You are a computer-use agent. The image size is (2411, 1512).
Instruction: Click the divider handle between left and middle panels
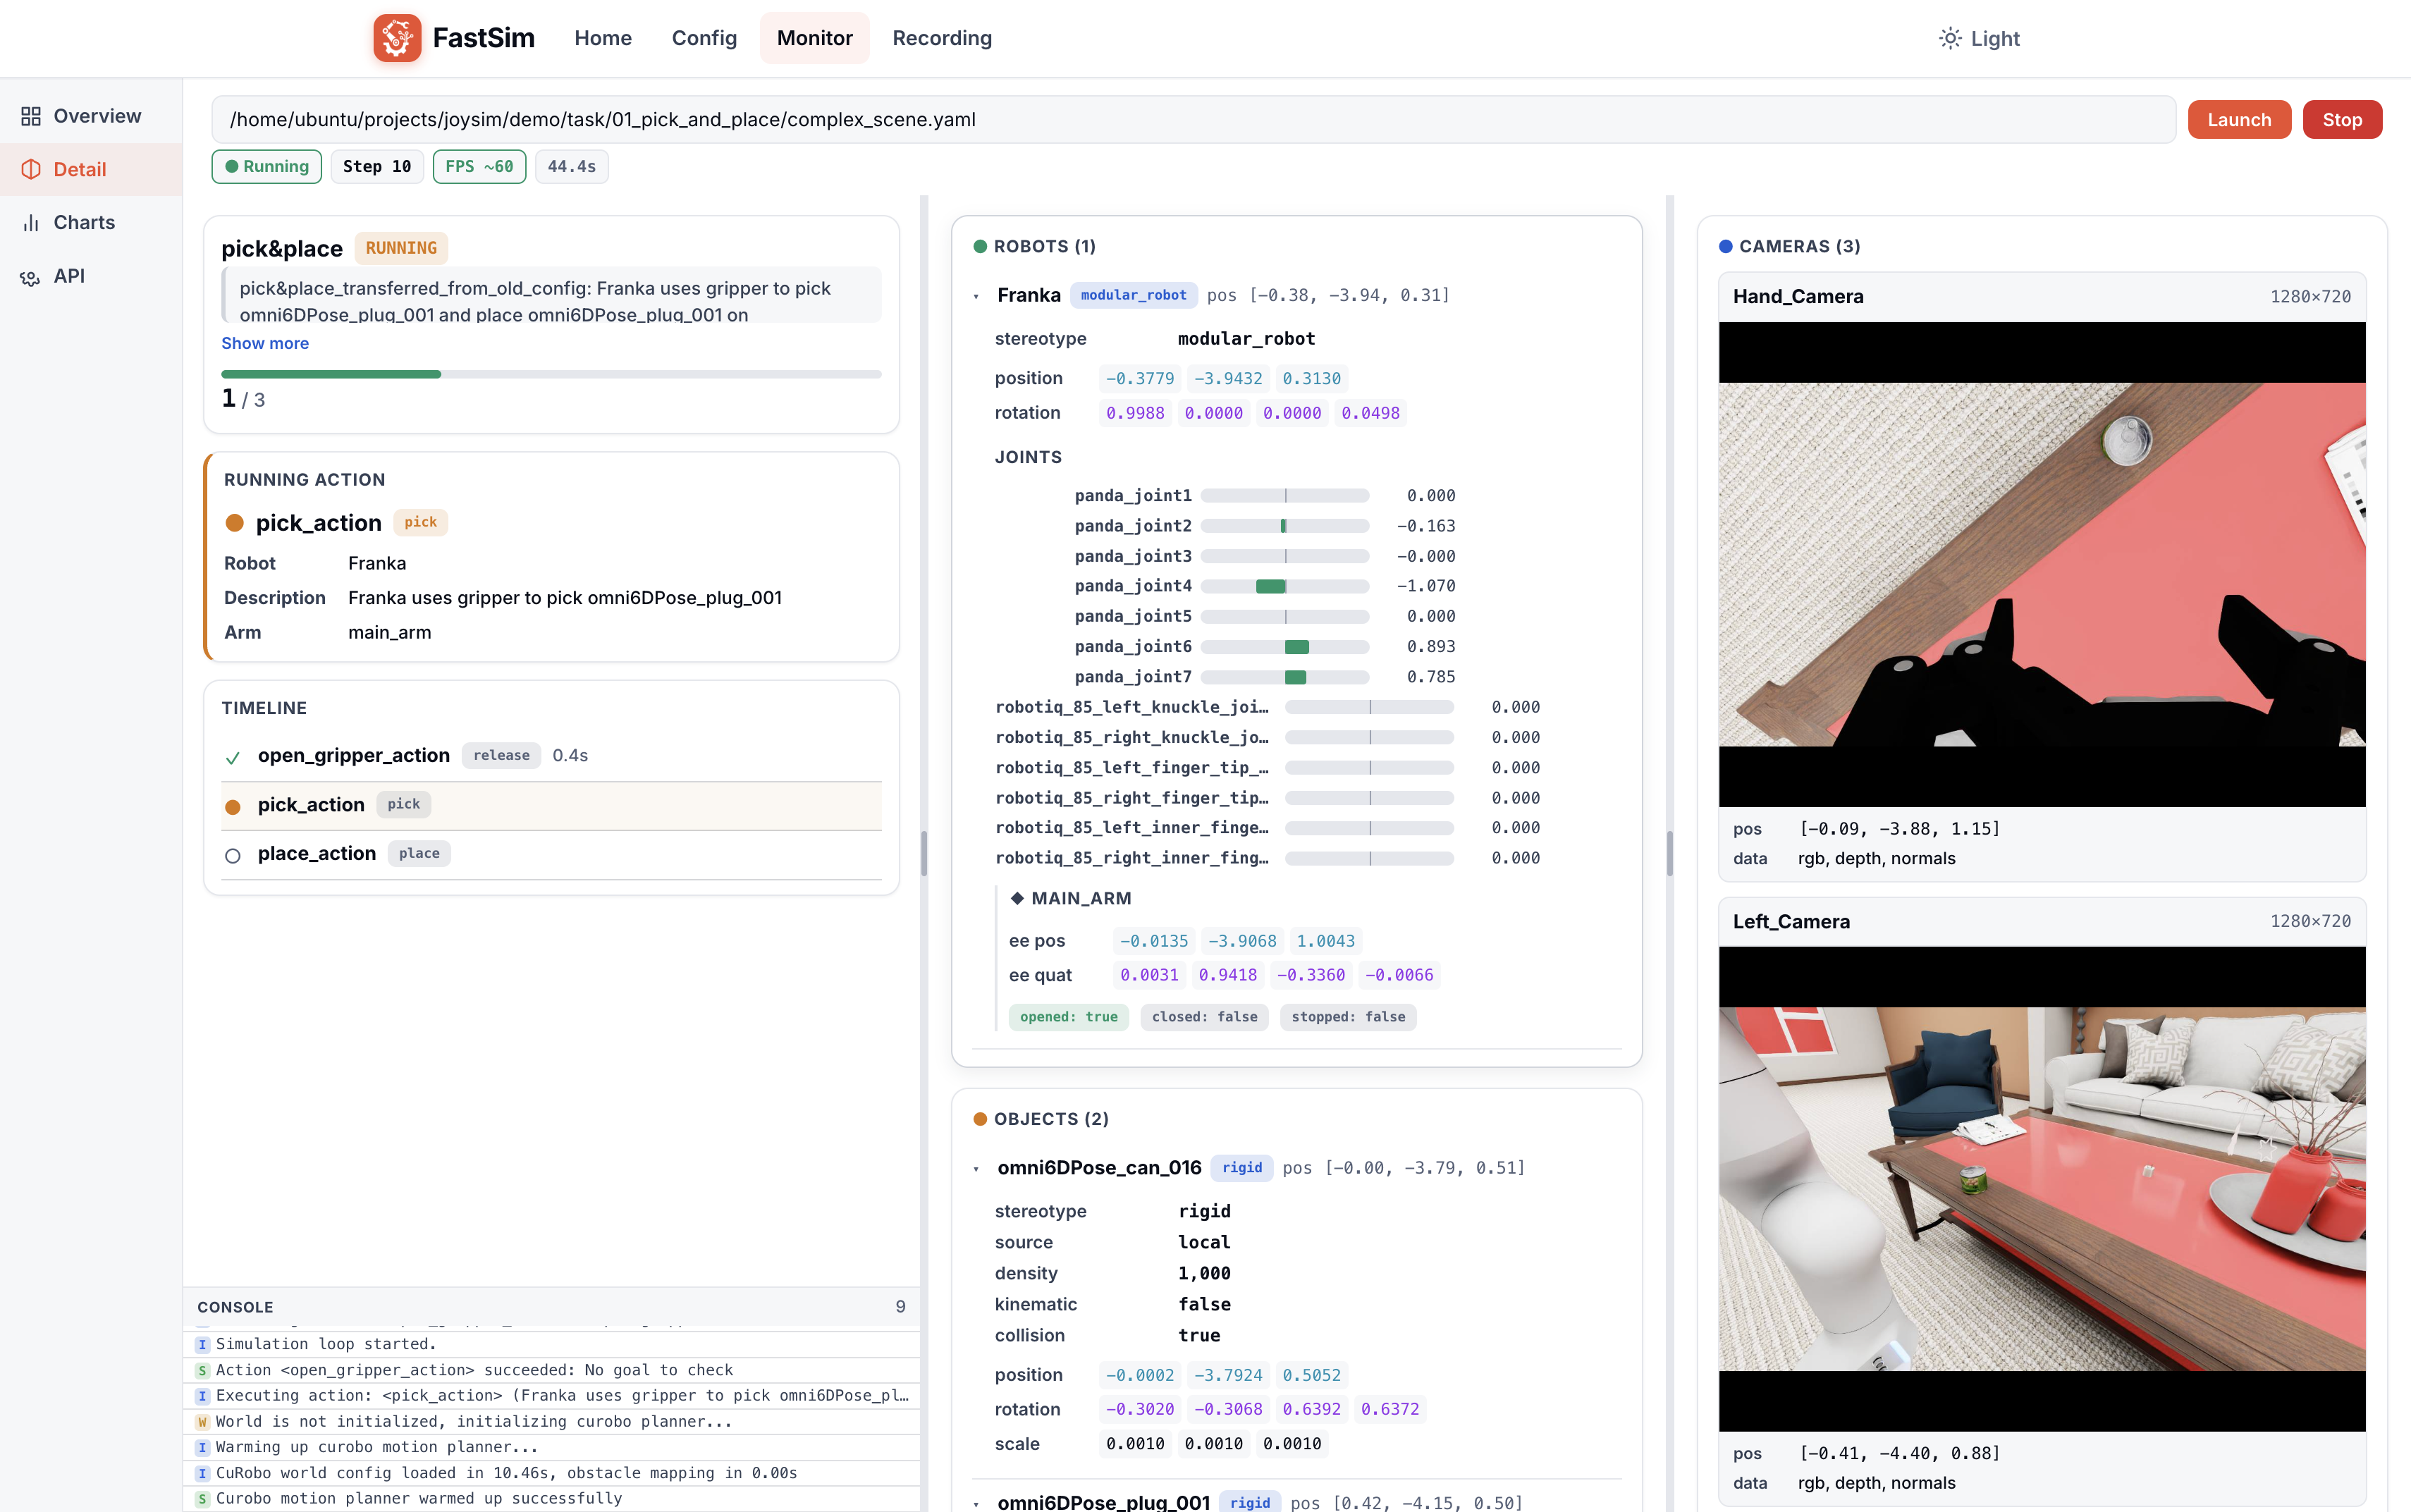pyautogui.click(x=924, y=853)
